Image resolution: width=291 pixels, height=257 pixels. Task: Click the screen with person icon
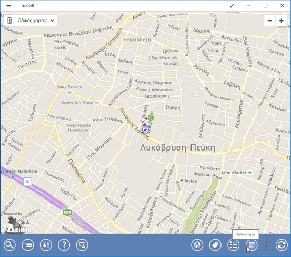click(82, 245)
